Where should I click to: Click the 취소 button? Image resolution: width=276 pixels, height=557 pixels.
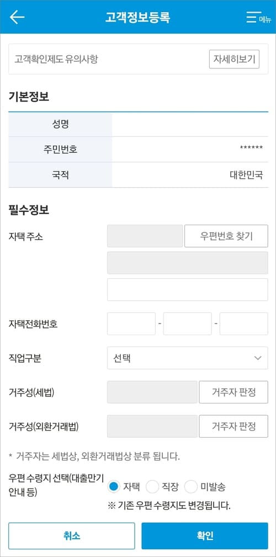click(x=72, y=535)
